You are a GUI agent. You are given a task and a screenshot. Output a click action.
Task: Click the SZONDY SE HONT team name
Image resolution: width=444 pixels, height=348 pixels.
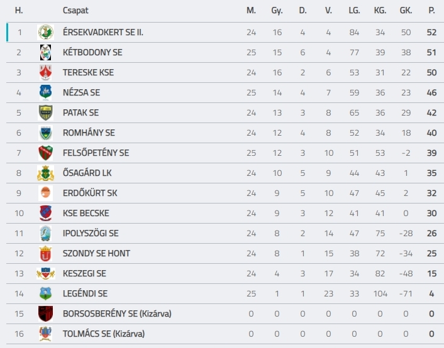pos(97,253)
